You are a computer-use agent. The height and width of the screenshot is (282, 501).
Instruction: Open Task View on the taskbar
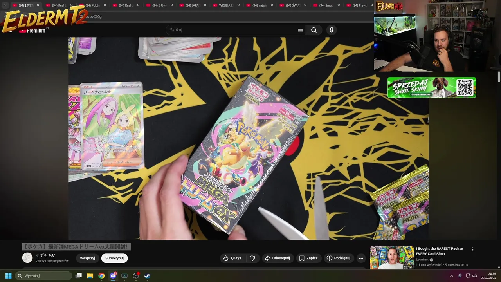pos(79,276)
